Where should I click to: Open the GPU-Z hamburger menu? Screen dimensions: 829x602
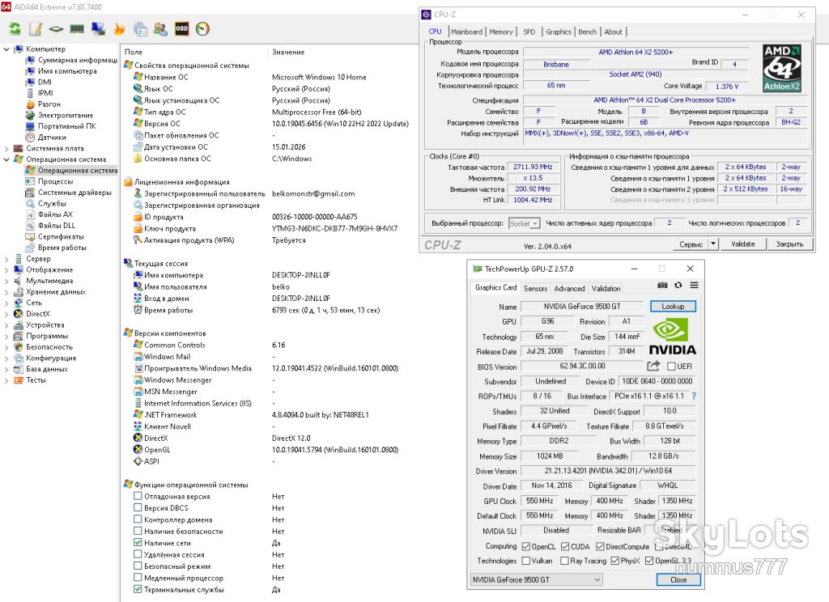(x=694, y=286)
